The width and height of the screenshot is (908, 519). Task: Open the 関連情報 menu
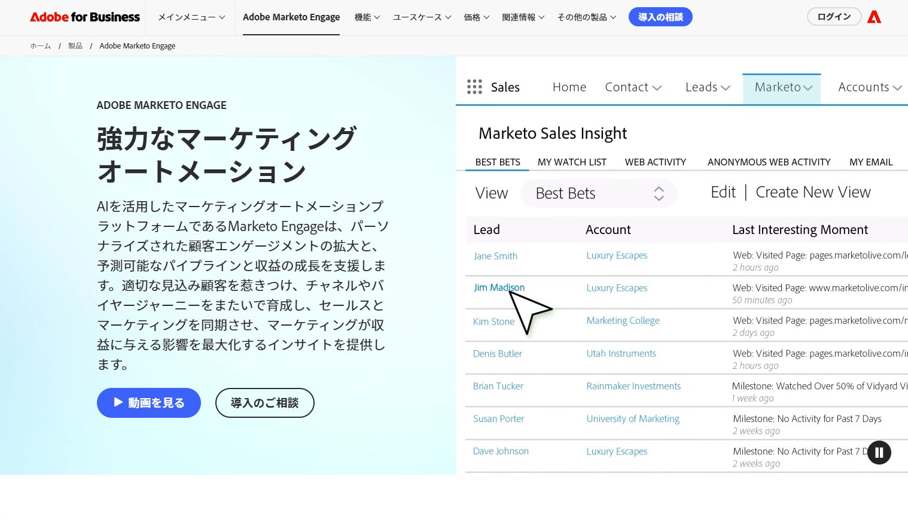click(x=523, y=17)
